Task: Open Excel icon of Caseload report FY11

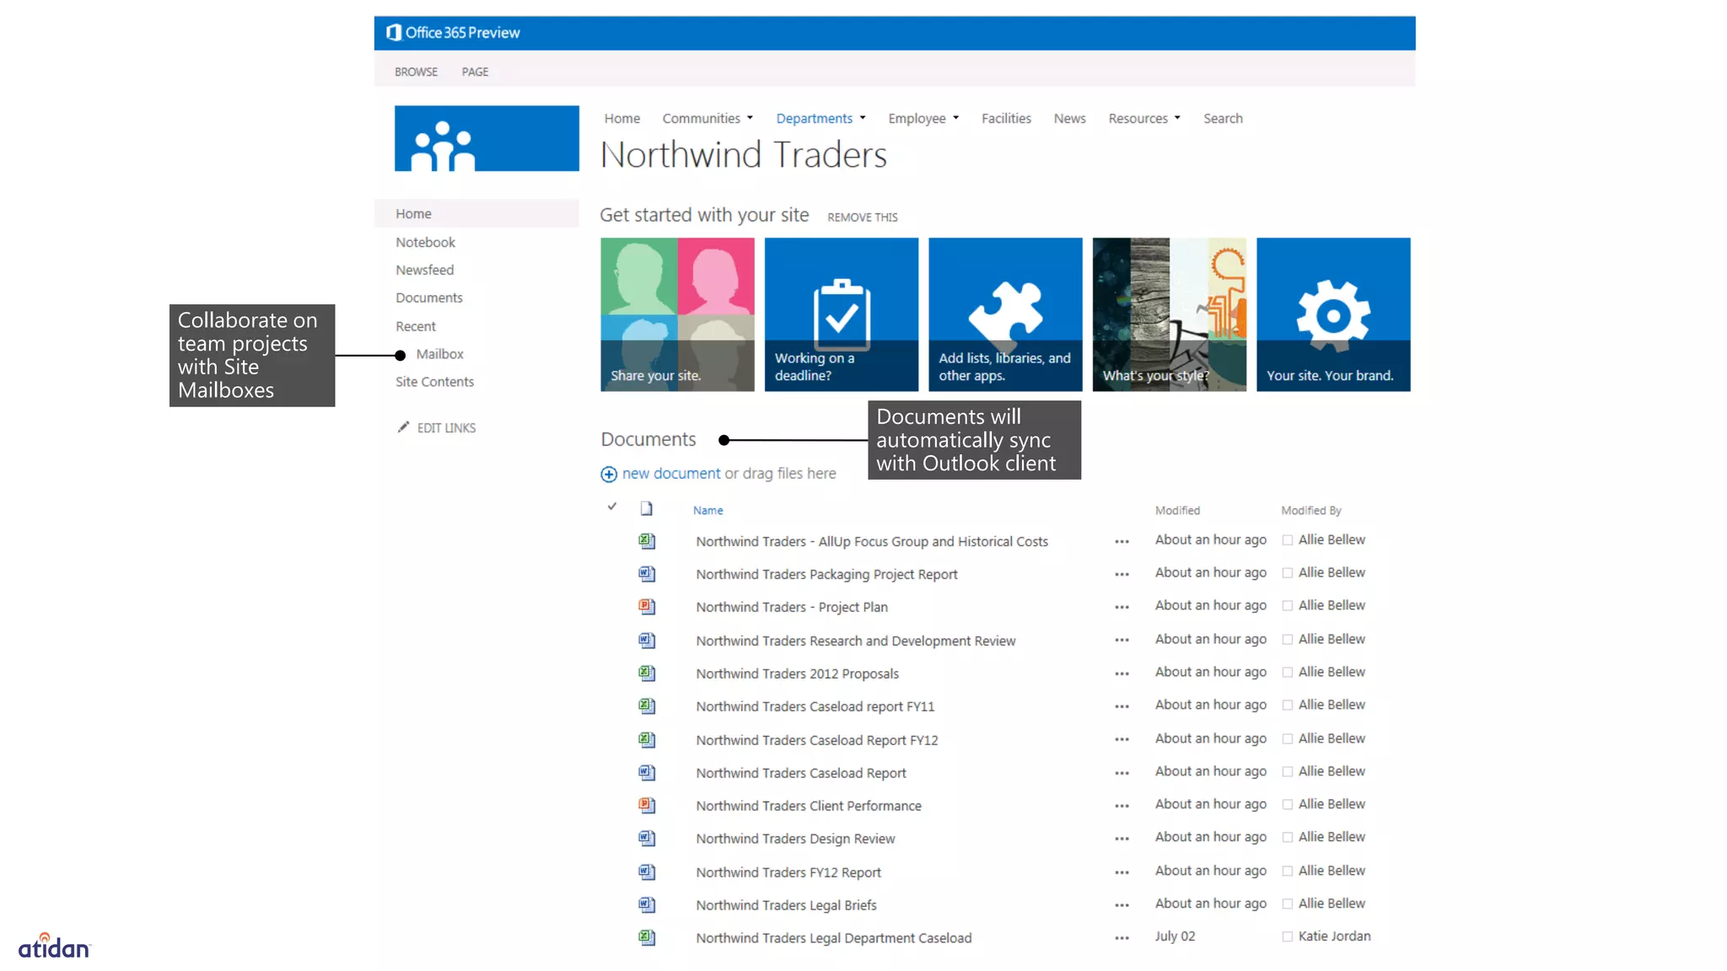Action: pos(646,706)
